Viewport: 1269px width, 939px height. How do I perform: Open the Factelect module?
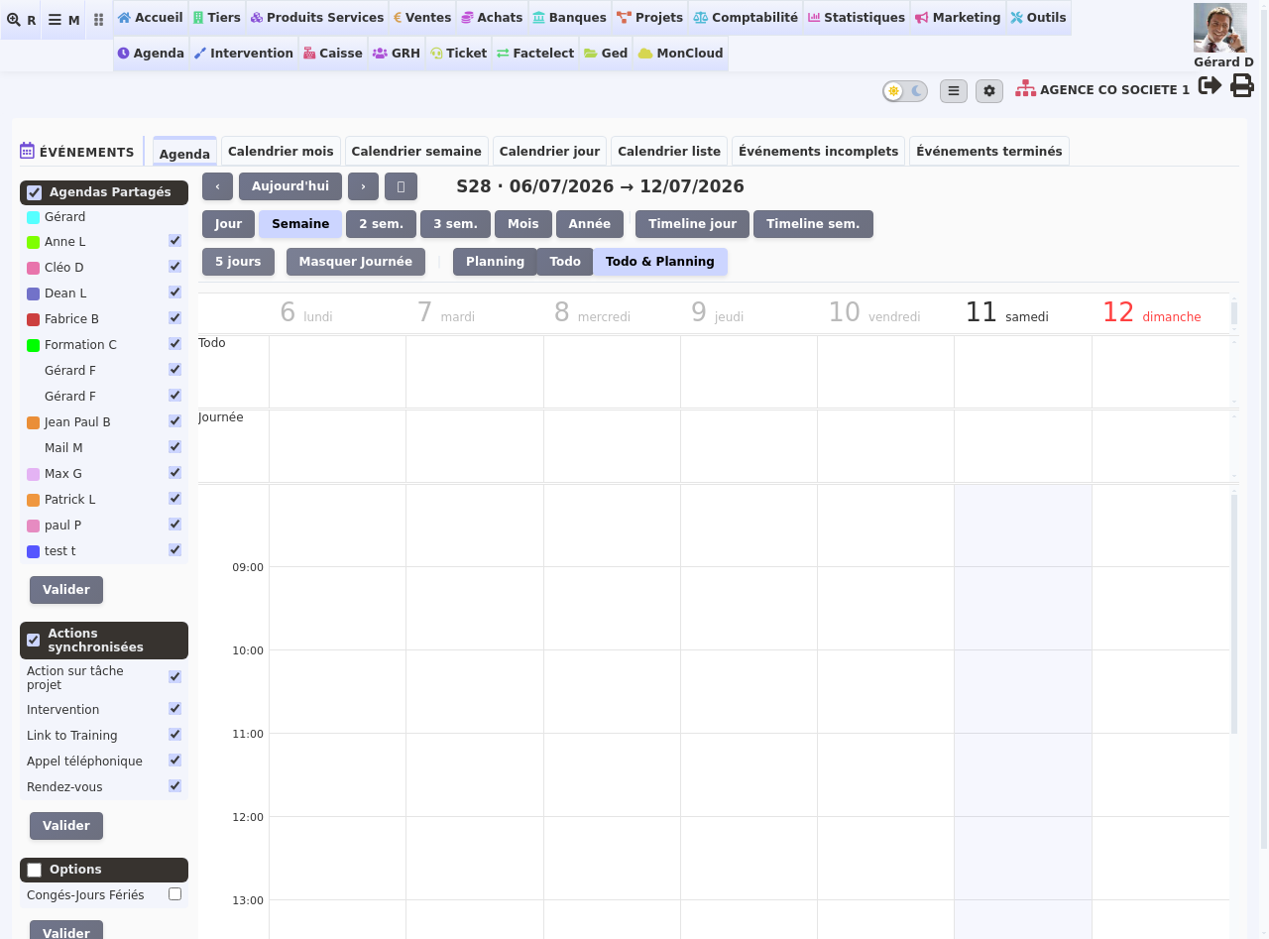click(x=535, y=54)
